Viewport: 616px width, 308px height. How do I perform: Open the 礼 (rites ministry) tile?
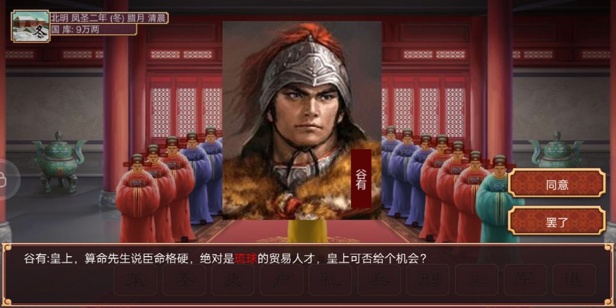coord(330,279)
